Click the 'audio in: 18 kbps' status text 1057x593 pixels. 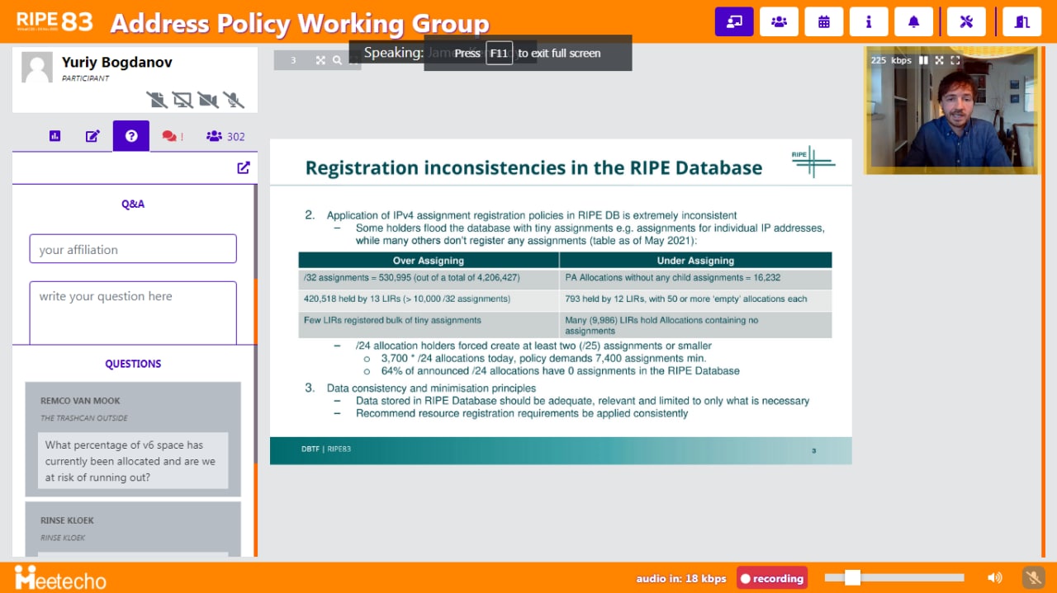coord(681,578)
